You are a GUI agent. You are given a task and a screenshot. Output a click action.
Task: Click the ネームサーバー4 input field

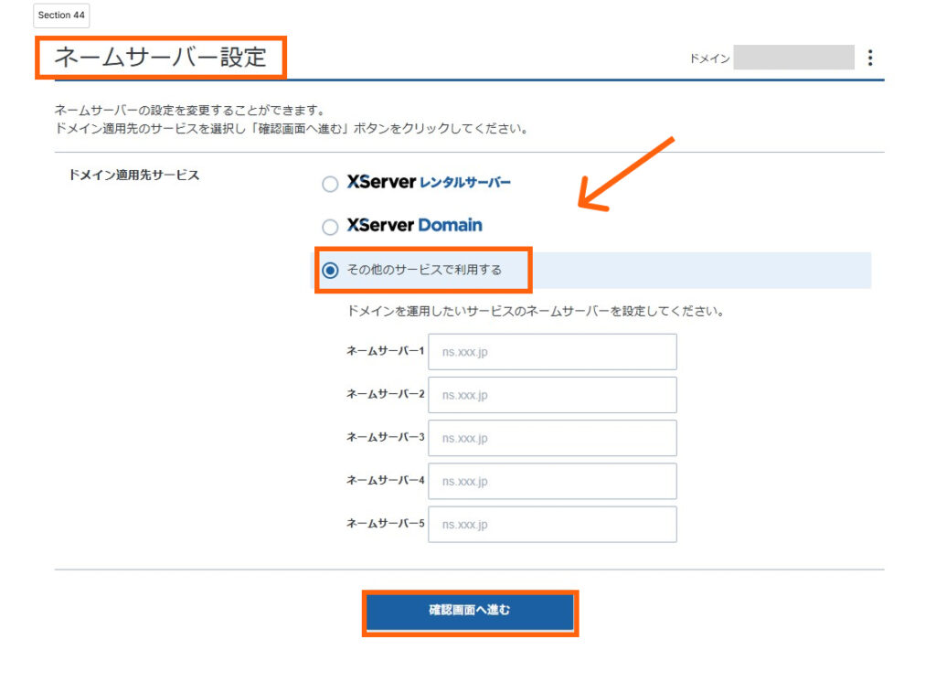pos(552,481)
